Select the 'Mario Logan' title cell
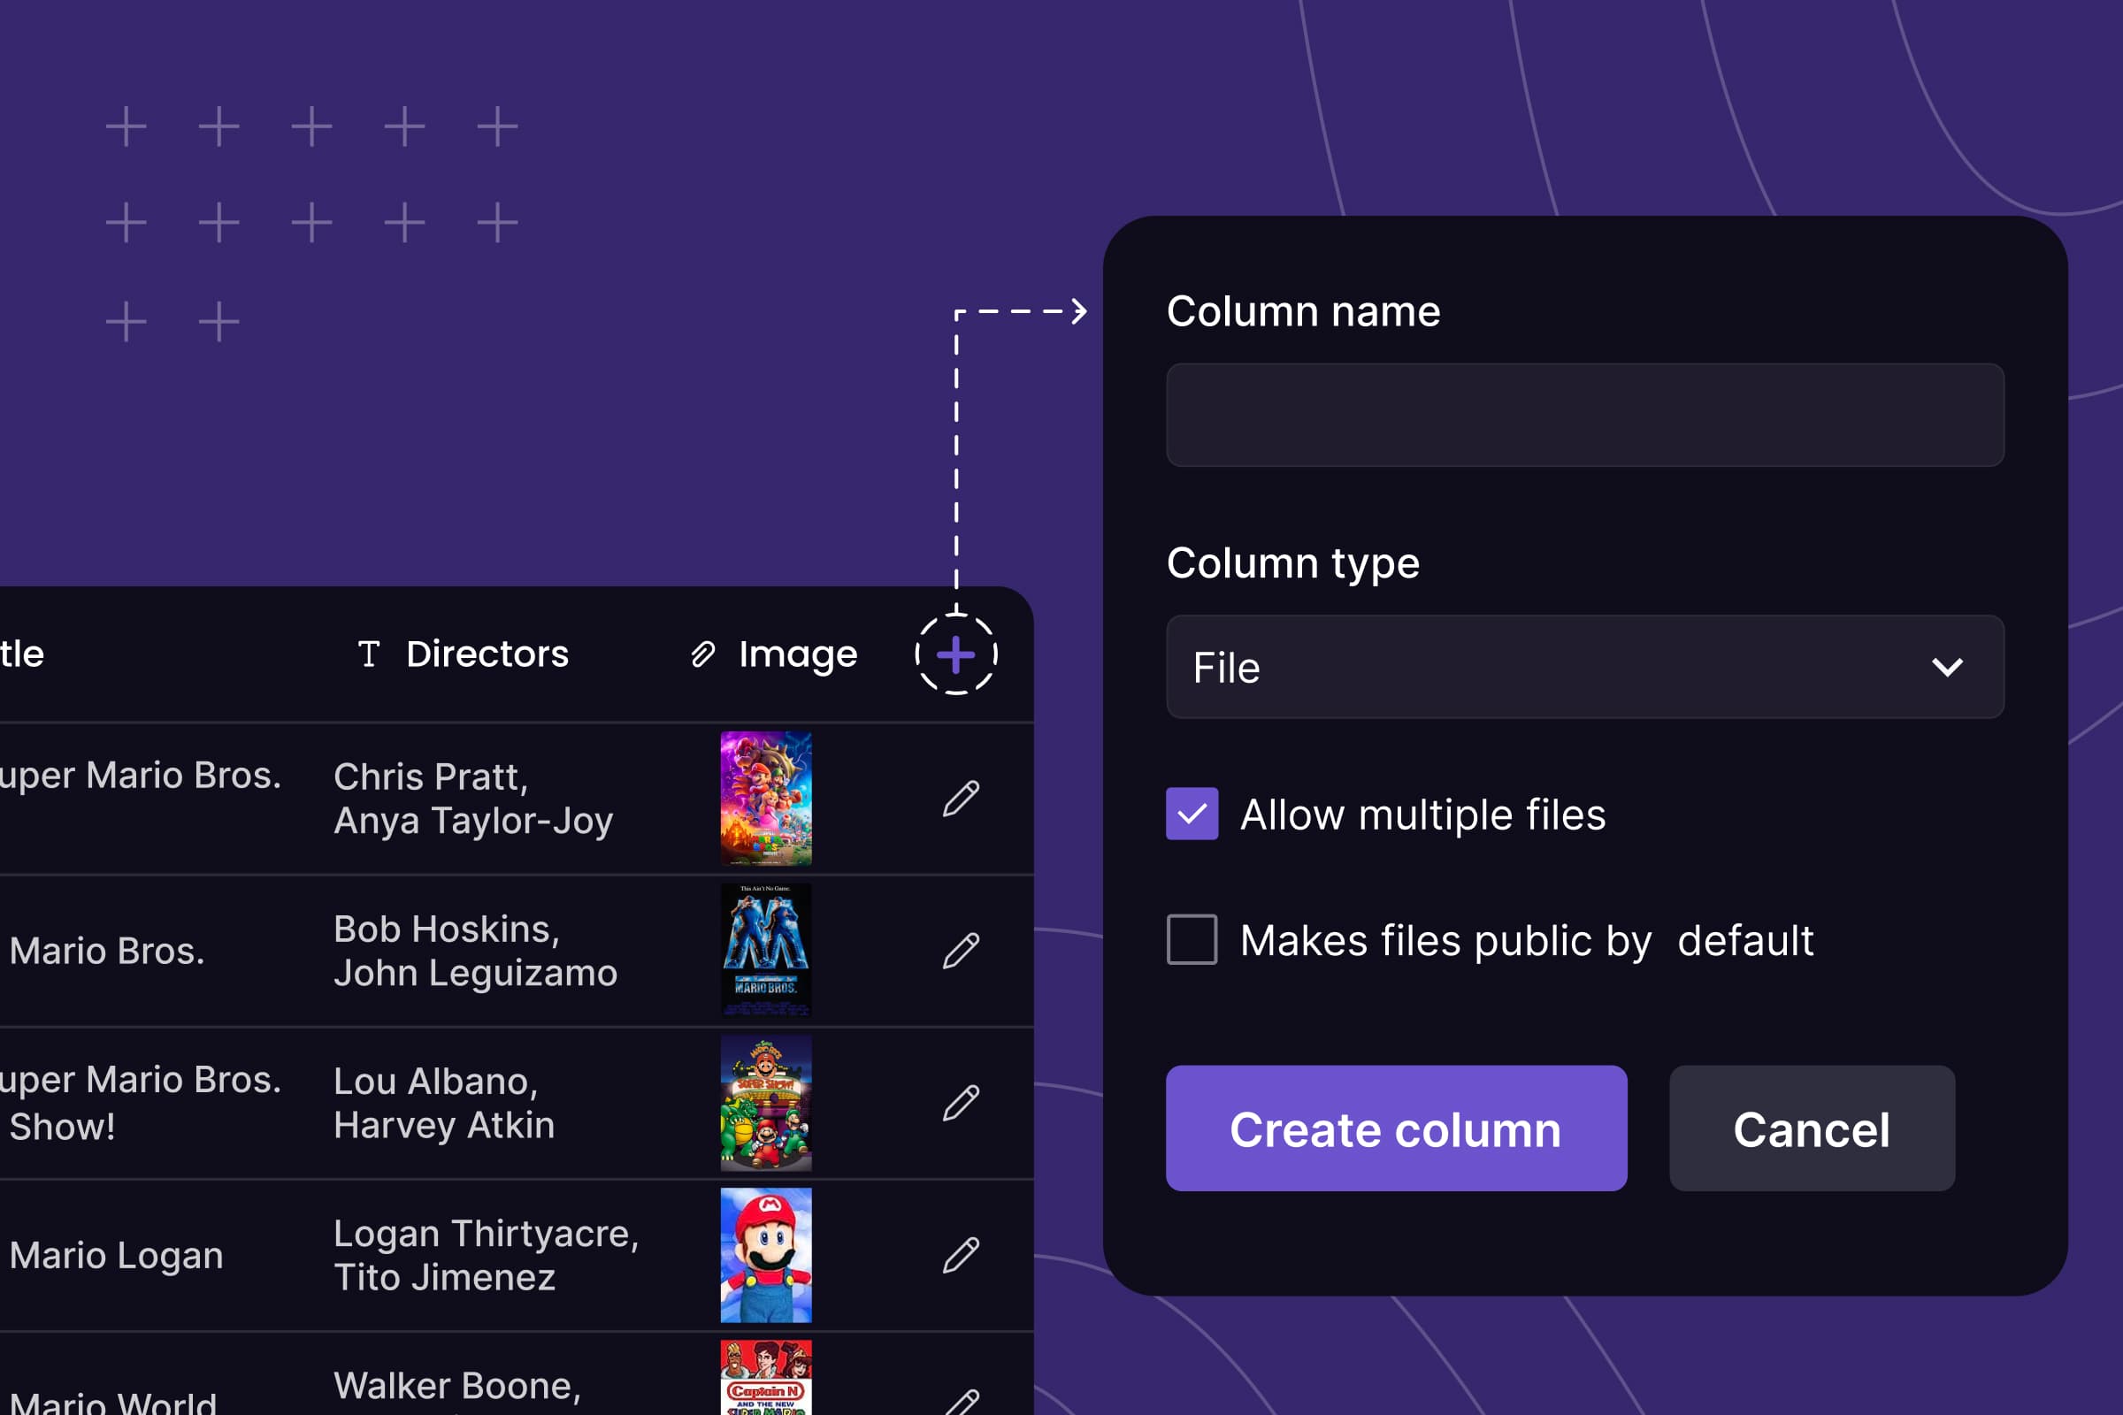The image size is (2123, 1415). click(117, 1255)
